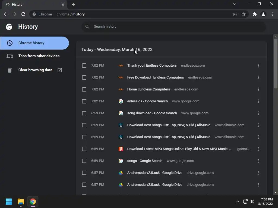Click 'Today - Wednesday, March 16, 2022' heading
Image resolution: width=278 pixels, height=208 pixels.
(x=117, y=50)
